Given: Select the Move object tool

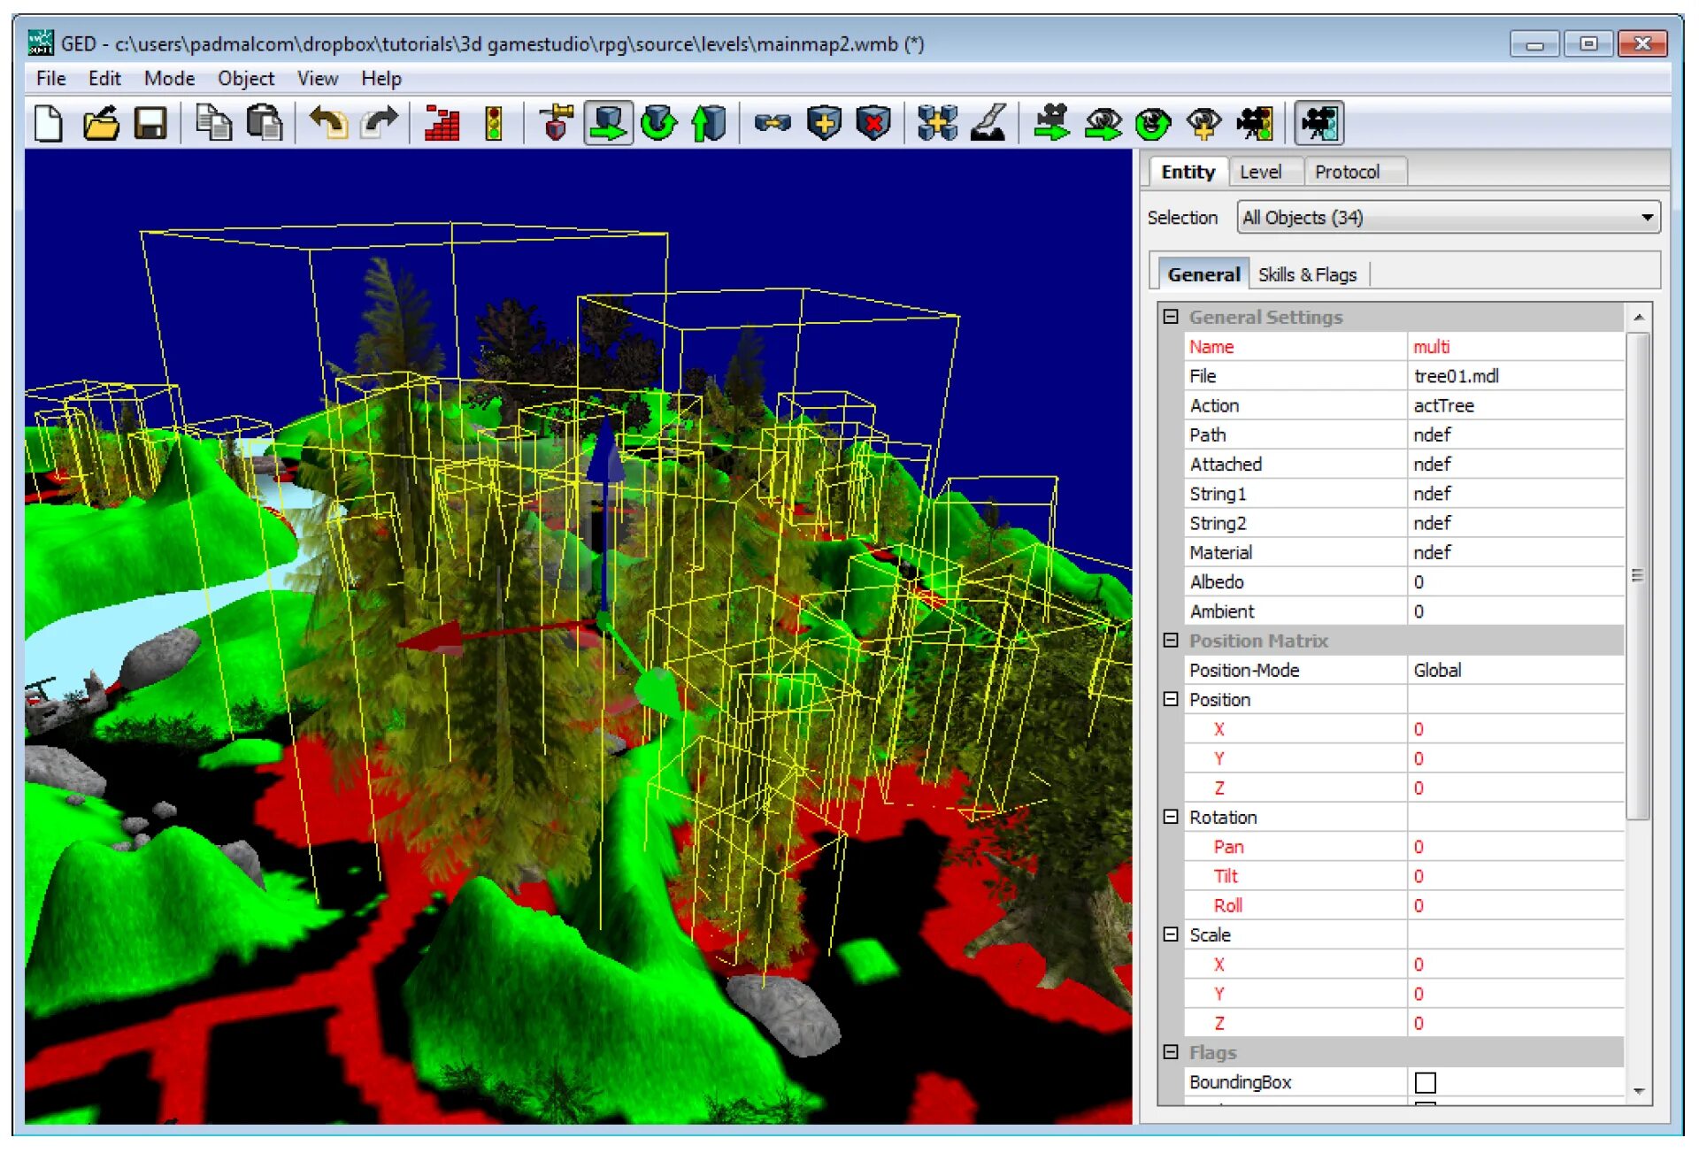Looking at the screenshot, I should (608, 123).
